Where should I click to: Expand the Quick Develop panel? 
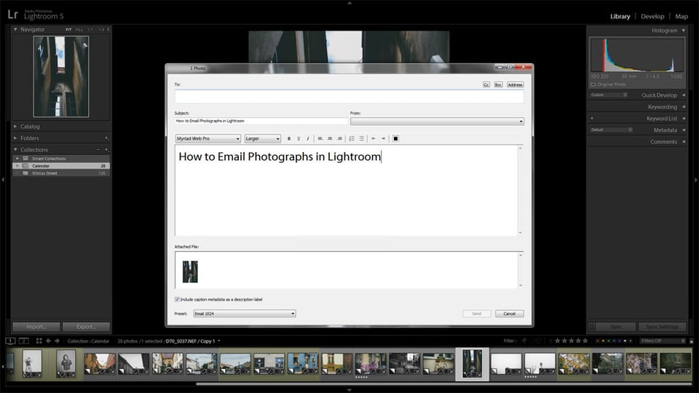(x=684, y=95)
